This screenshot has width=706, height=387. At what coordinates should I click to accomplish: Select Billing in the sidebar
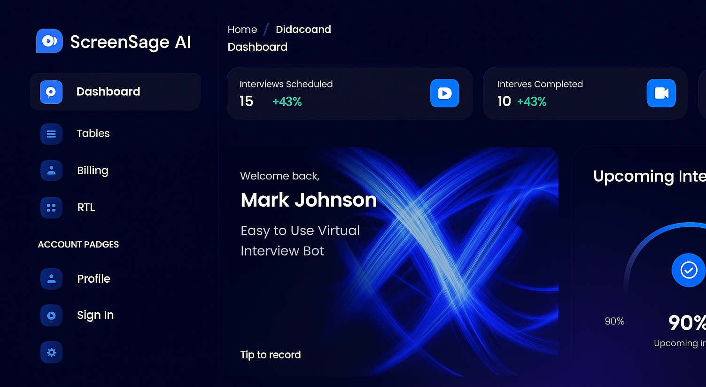tap(93, 170)
